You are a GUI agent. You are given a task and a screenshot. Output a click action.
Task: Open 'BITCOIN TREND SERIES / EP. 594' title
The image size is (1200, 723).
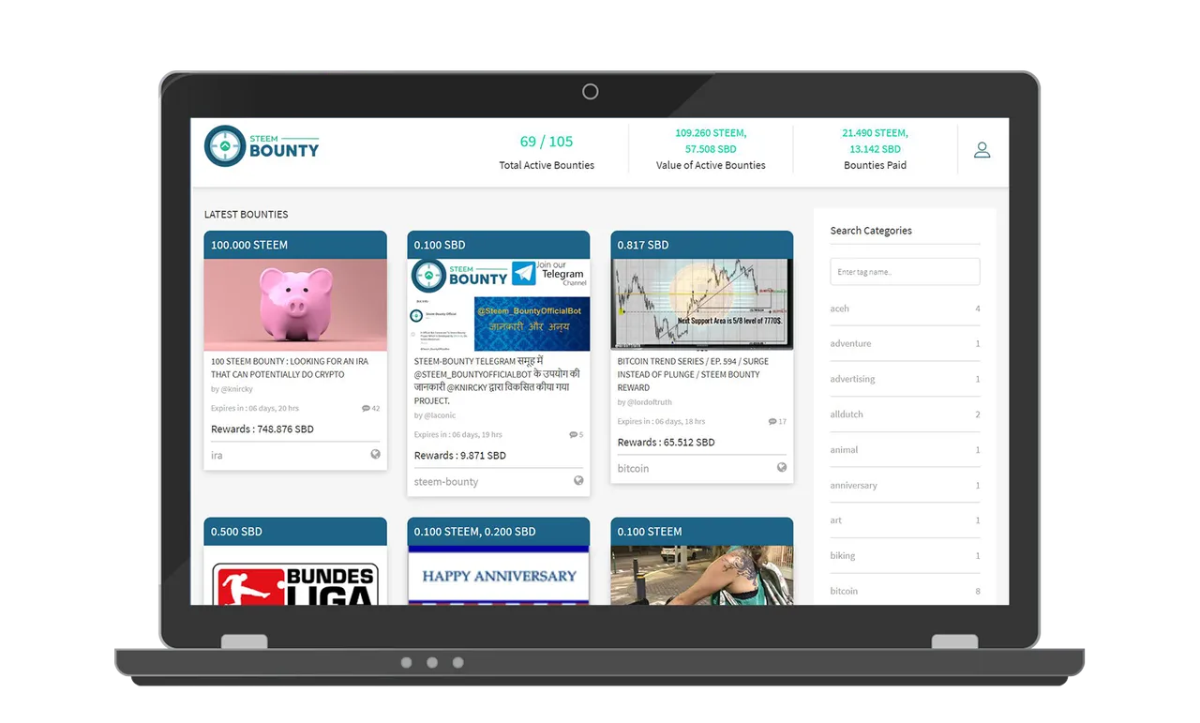click(693, 374)
